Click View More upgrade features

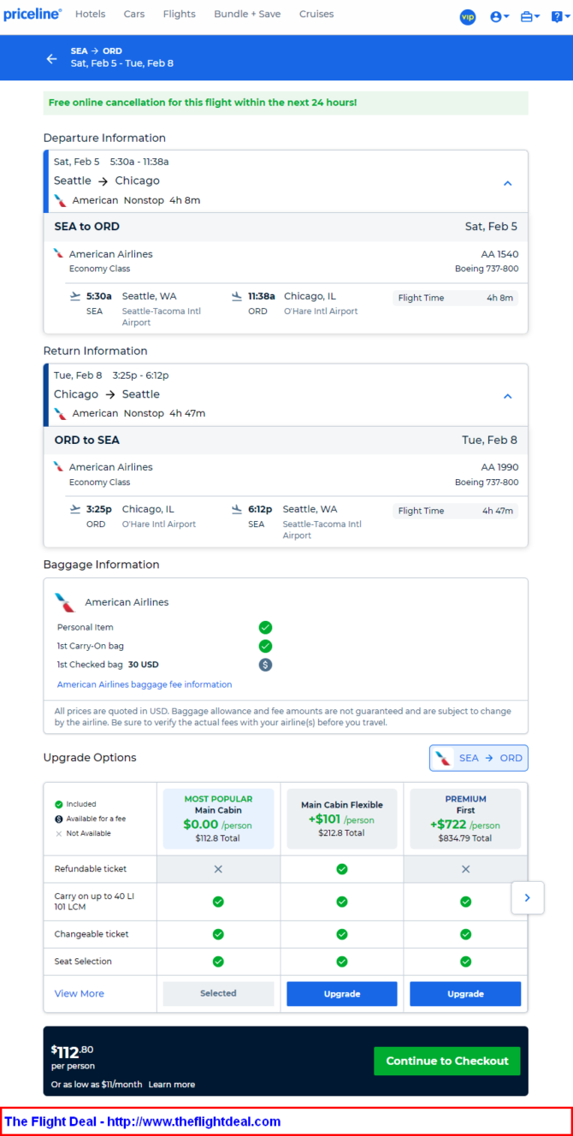[80, 993]
